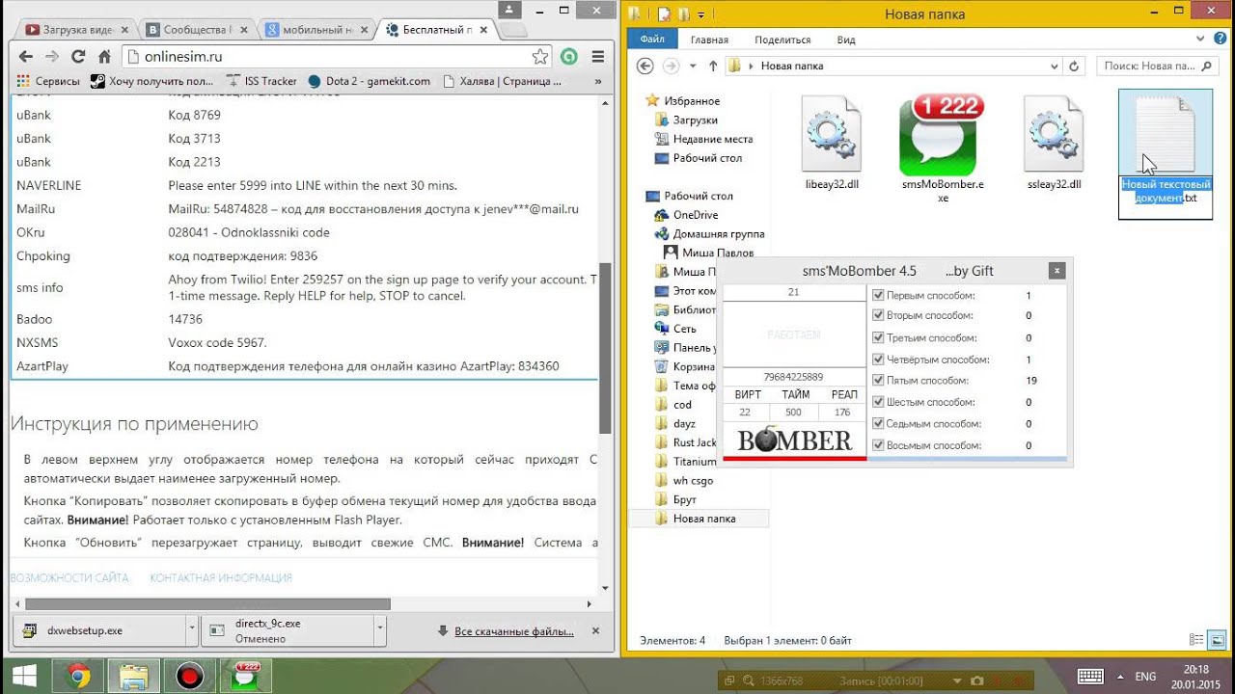The image size is (1235, 694).
Task: Open the Халява | Страница bookmark
Action: pyautogui.click(x=502, y=81)
